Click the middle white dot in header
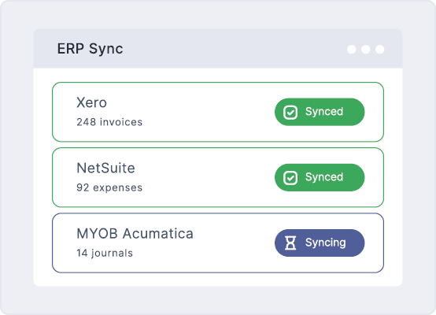 pyautogui.click(x=366, y=50)
